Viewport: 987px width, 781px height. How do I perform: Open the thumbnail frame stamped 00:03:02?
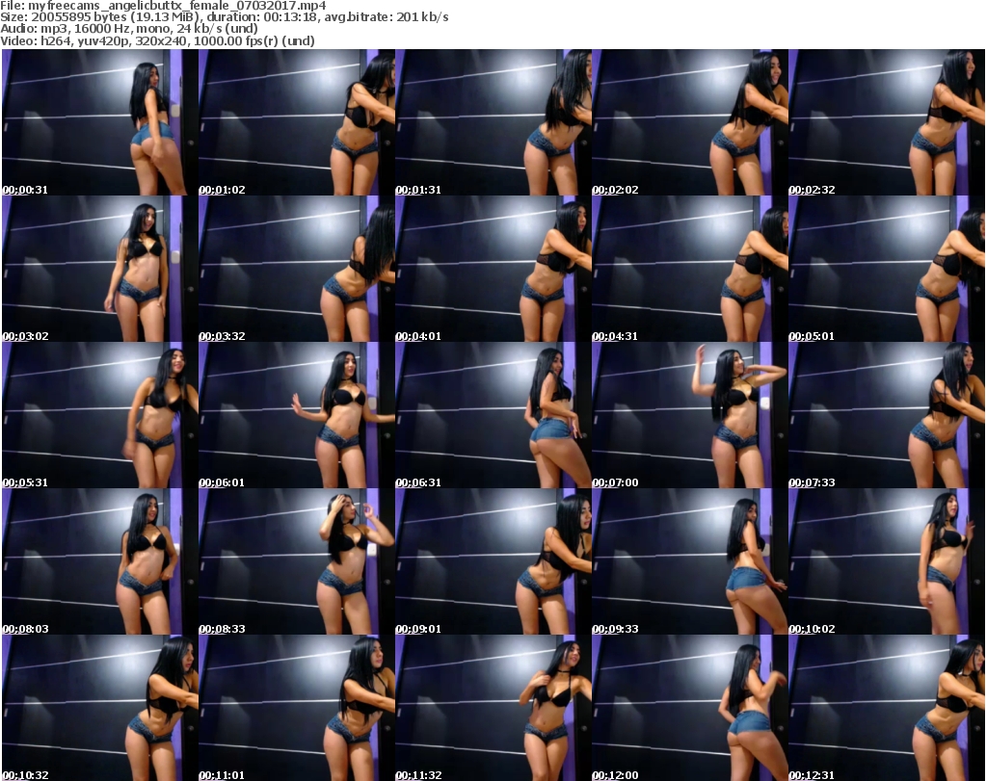(100, 269)
